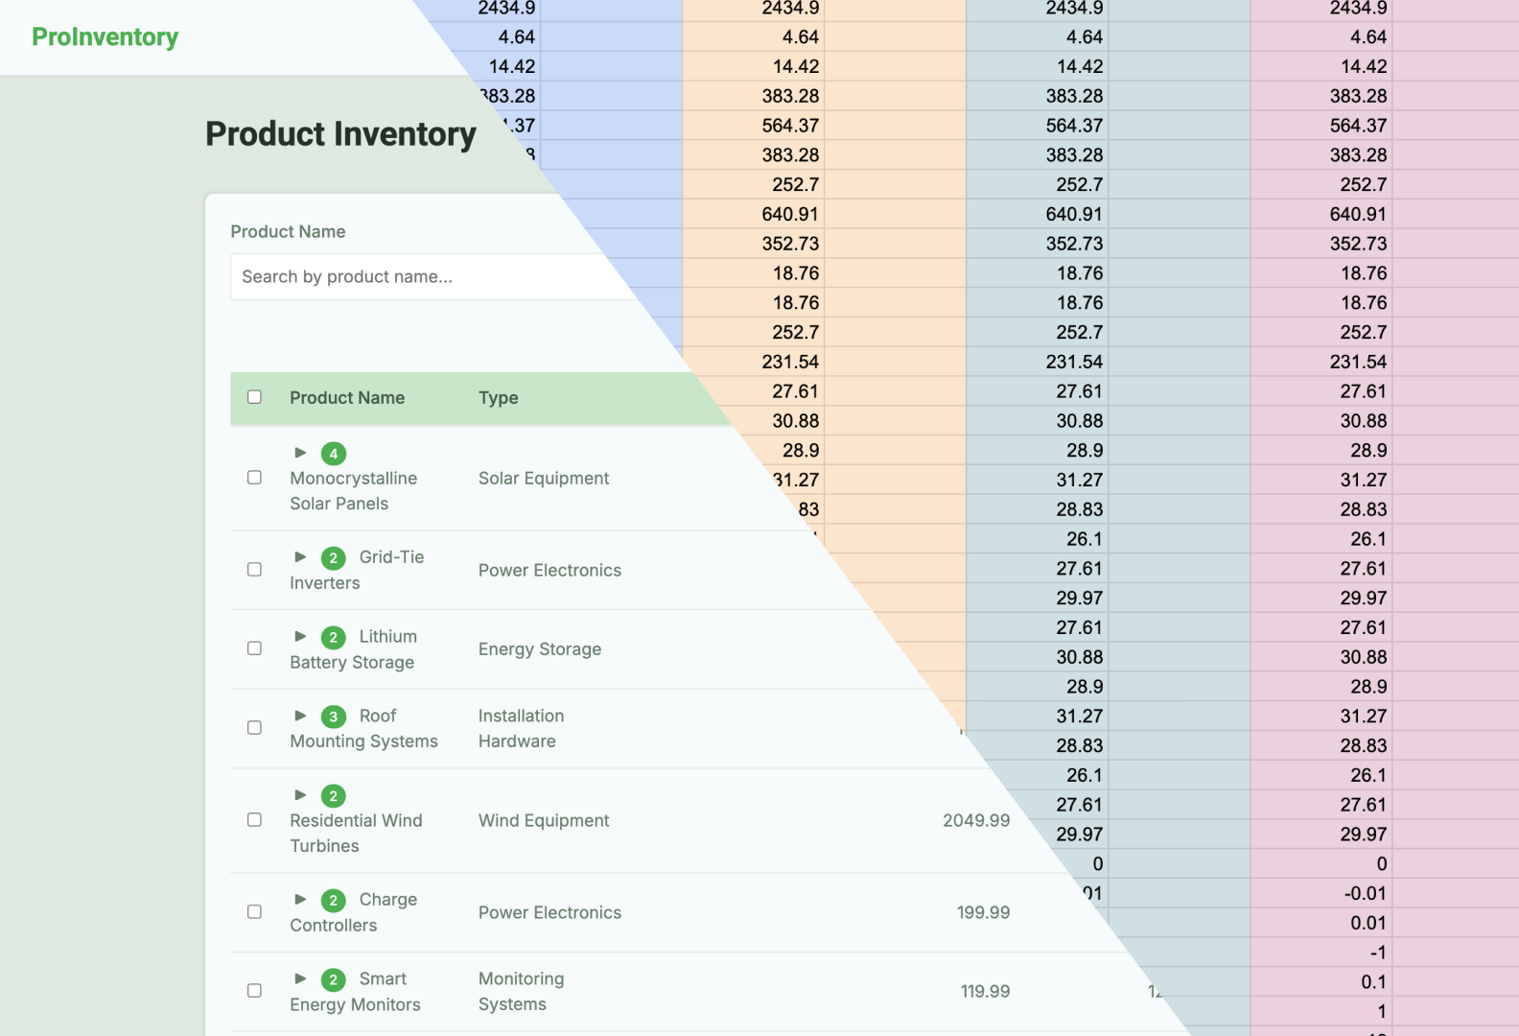Click the 2049.99 price value
Screen dimensions: 1519x1036
click(x=976, y=820)
